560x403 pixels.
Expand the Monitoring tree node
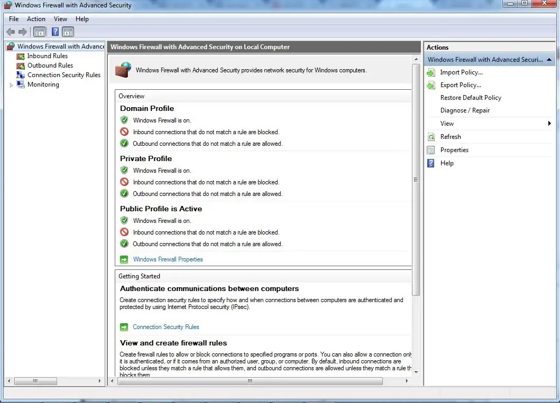click(x=12, y=85)
